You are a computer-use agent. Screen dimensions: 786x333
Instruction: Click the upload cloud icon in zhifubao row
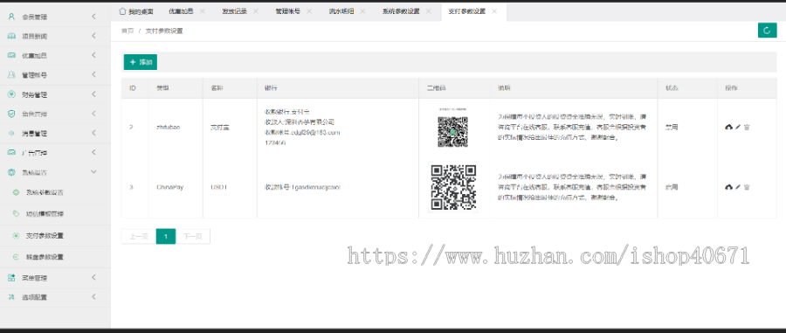(729, 128)
